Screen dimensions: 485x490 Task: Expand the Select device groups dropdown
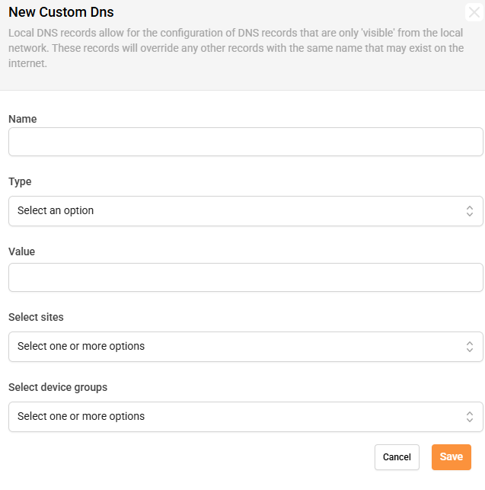coord(245,417)
